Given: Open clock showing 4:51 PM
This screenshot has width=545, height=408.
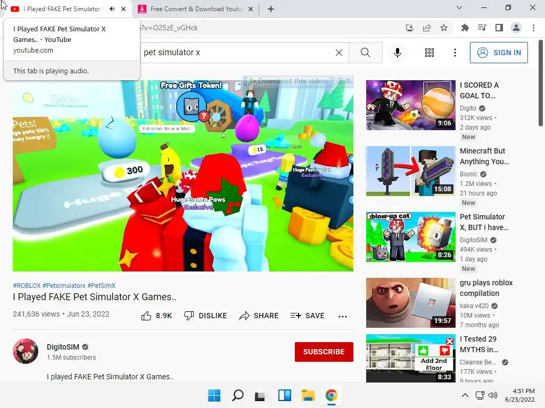Looking at the screenshot, I should click(x=519, y=395).
